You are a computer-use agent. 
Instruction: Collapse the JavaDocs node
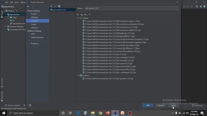point(78,75)
